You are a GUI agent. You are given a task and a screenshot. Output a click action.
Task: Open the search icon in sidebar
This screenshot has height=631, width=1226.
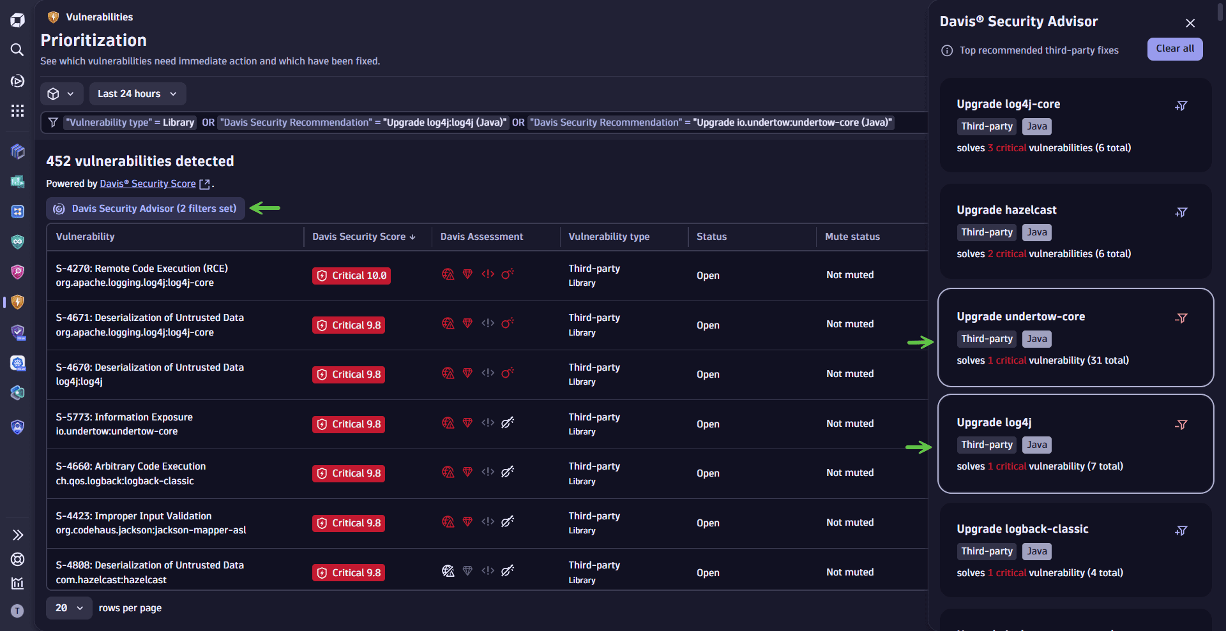point(17,50)
